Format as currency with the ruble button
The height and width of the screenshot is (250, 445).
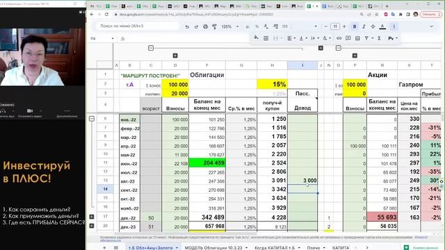tap(248, 26)
